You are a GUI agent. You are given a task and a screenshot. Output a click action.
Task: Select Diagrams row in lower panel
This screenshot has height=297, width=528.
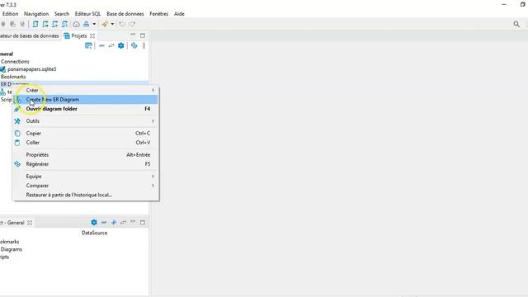pos(11,249)
